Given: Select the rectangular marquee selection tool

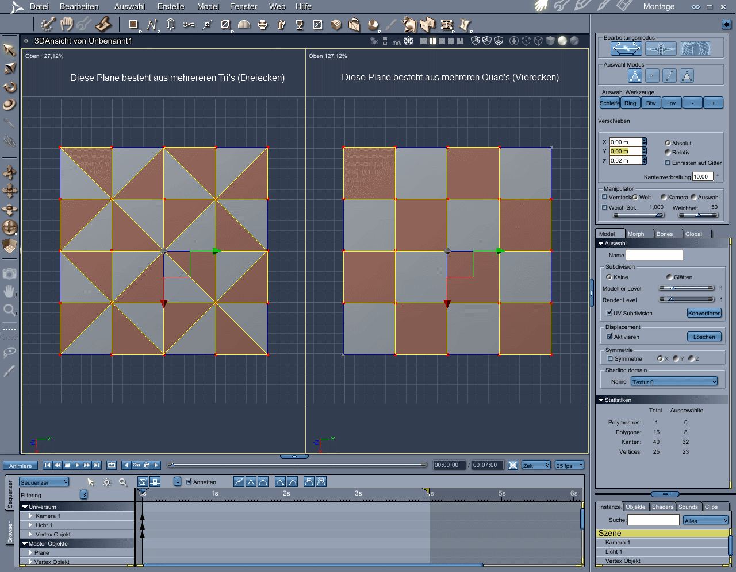Looking at the screenshot, I should 9,334.
